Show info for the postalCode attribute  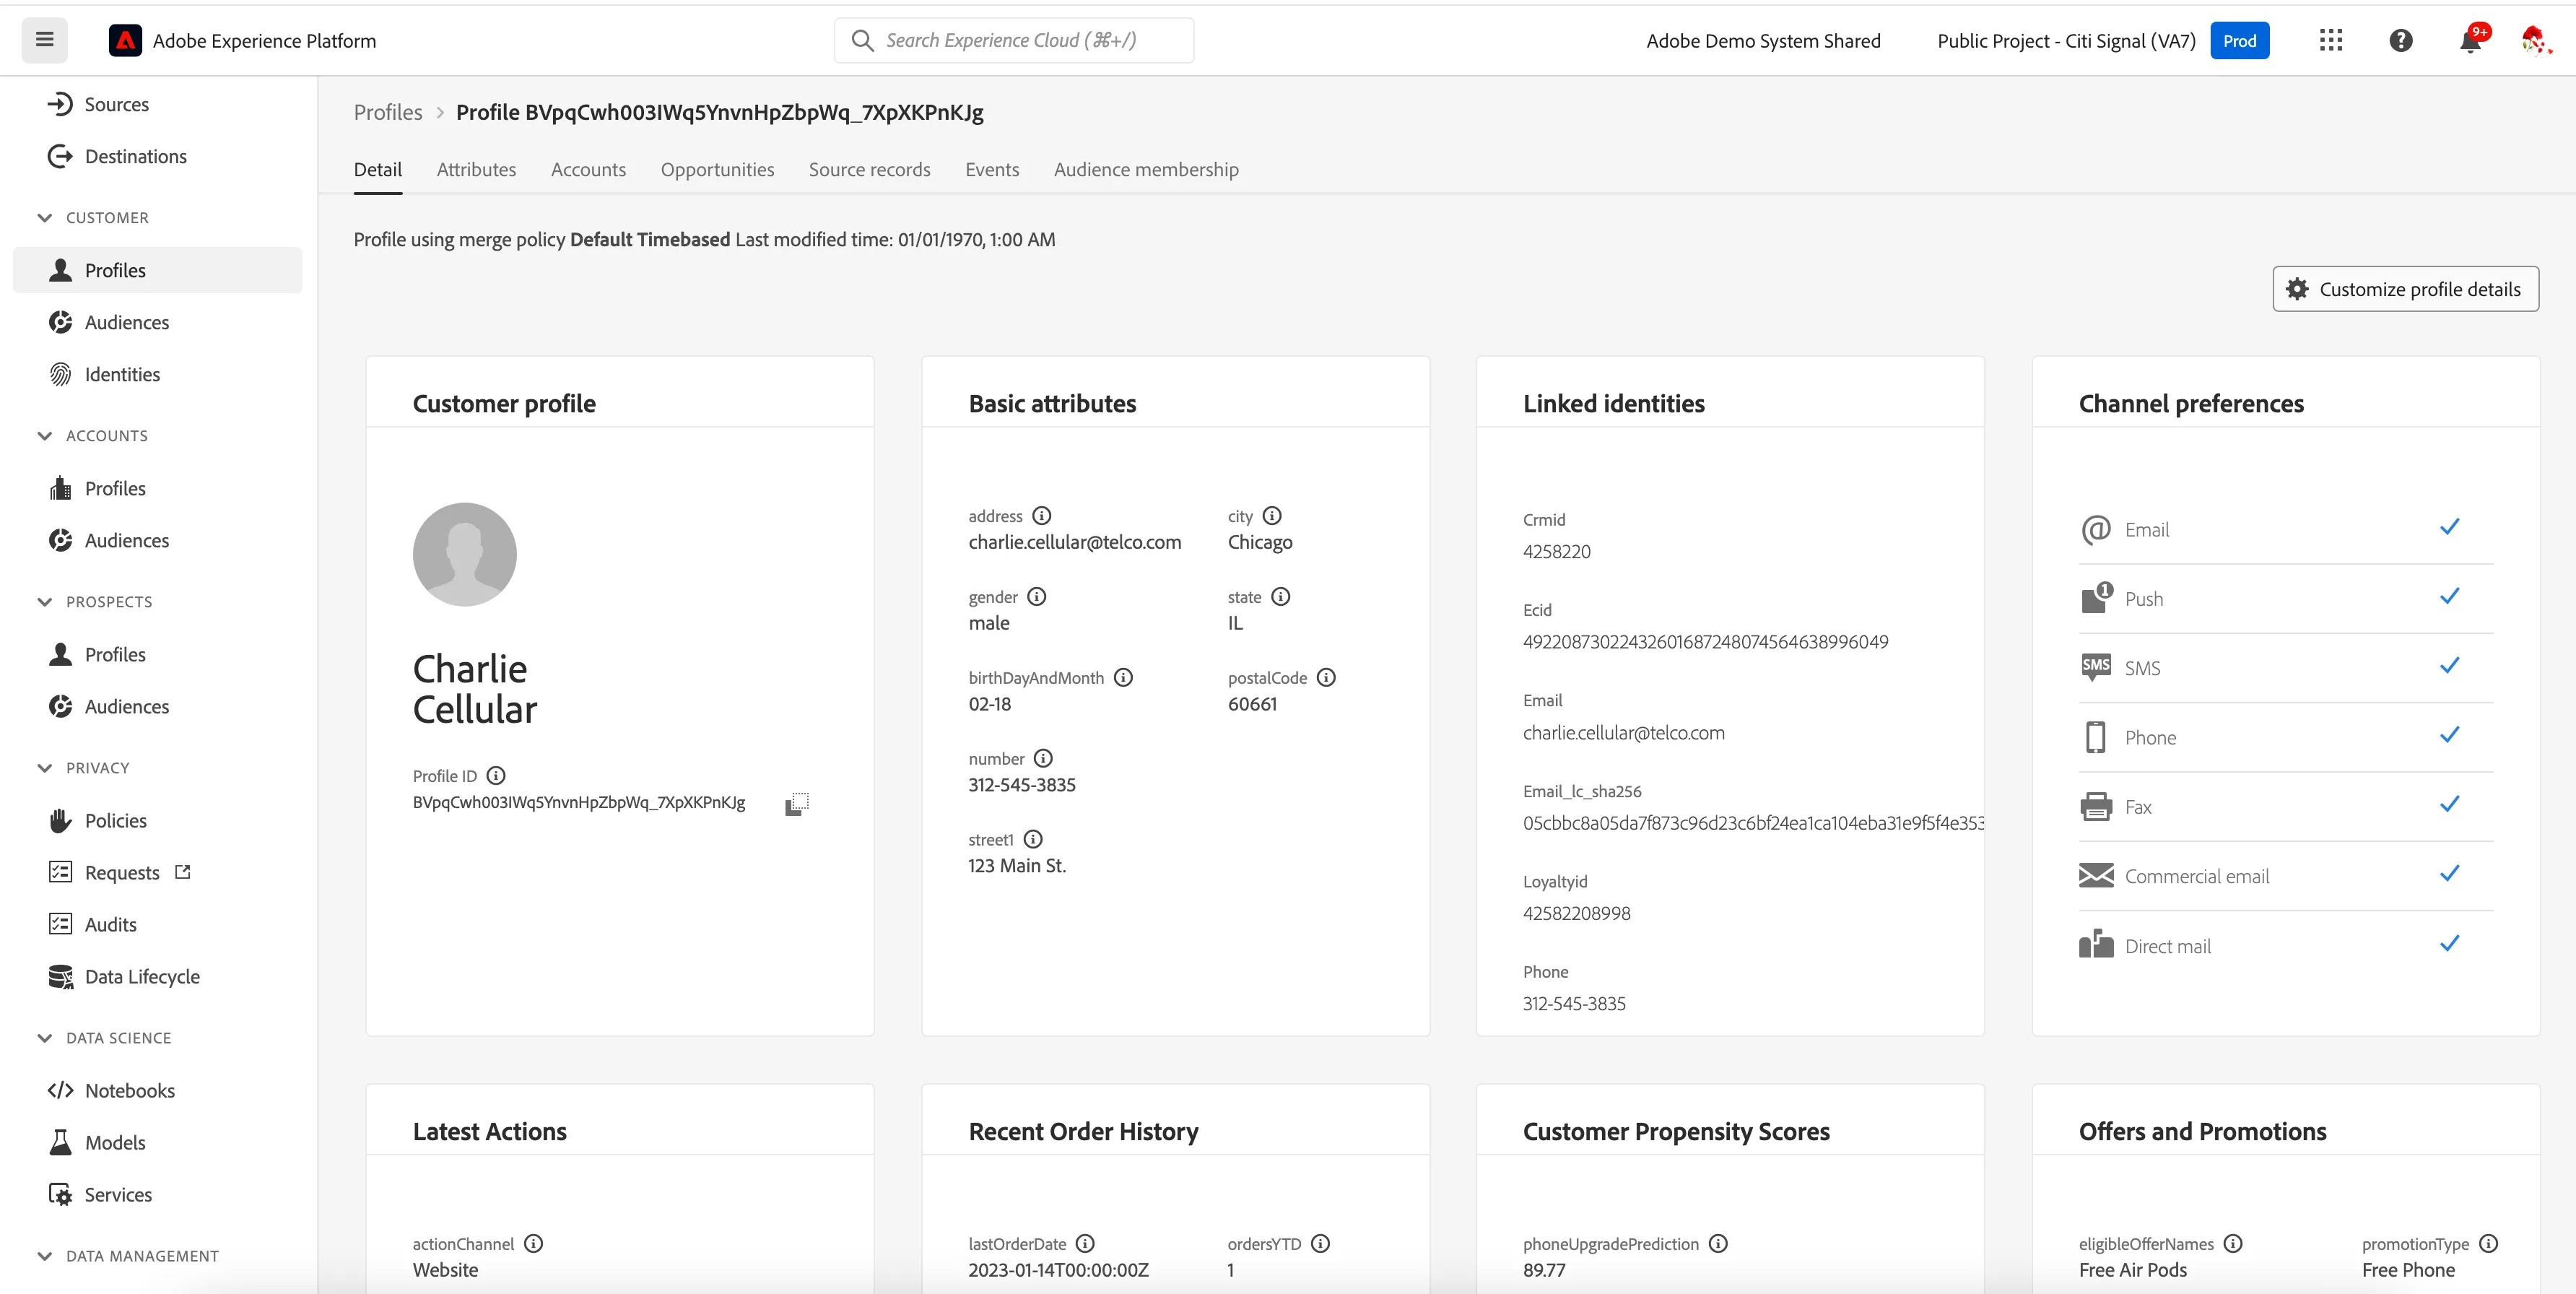click(1326, 678)
